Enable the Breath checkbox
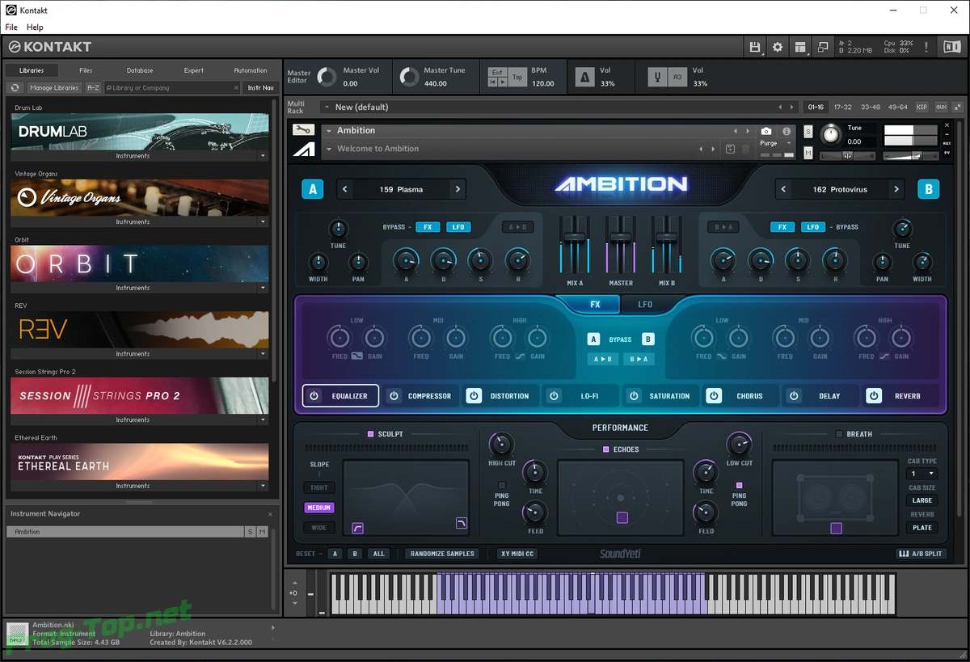Screen dimensions: 970x662 (x=839, y=434)
